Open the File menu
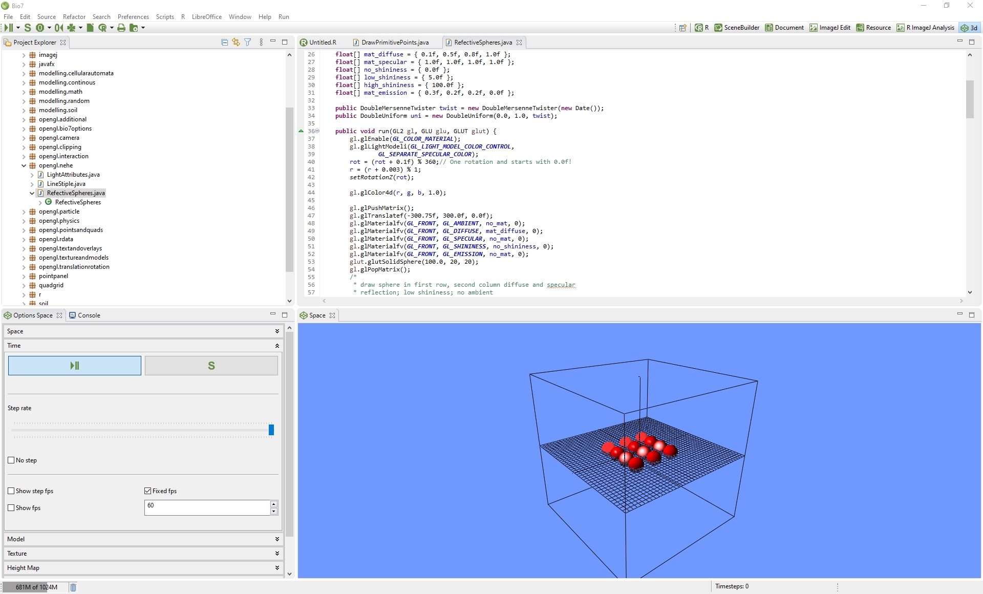The height and width of the screenshot is (594, 983). pos(8,16)
